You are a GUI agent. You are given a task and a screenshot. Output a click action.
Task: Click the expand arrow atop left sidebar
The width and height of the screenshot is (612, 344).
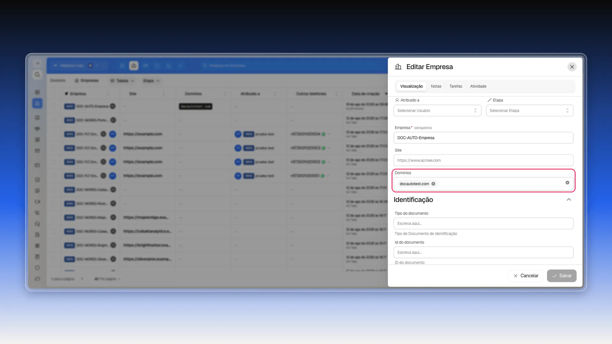click(x=37, y=63)
